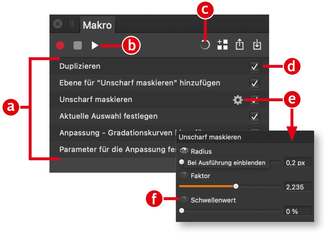Stop recording with the gray square button
325x234 pixels.
78,45
